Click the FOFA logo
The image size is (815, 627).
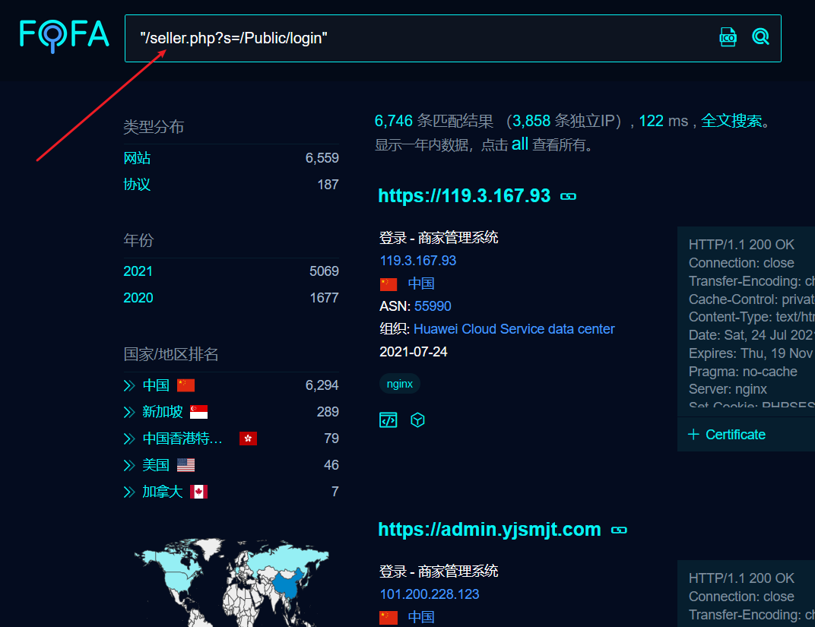(65, 34)
